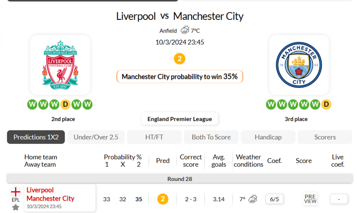Click the weather icon in Round 28 row
This screenshot has height=213, width=357.
[x=253, y=199]
